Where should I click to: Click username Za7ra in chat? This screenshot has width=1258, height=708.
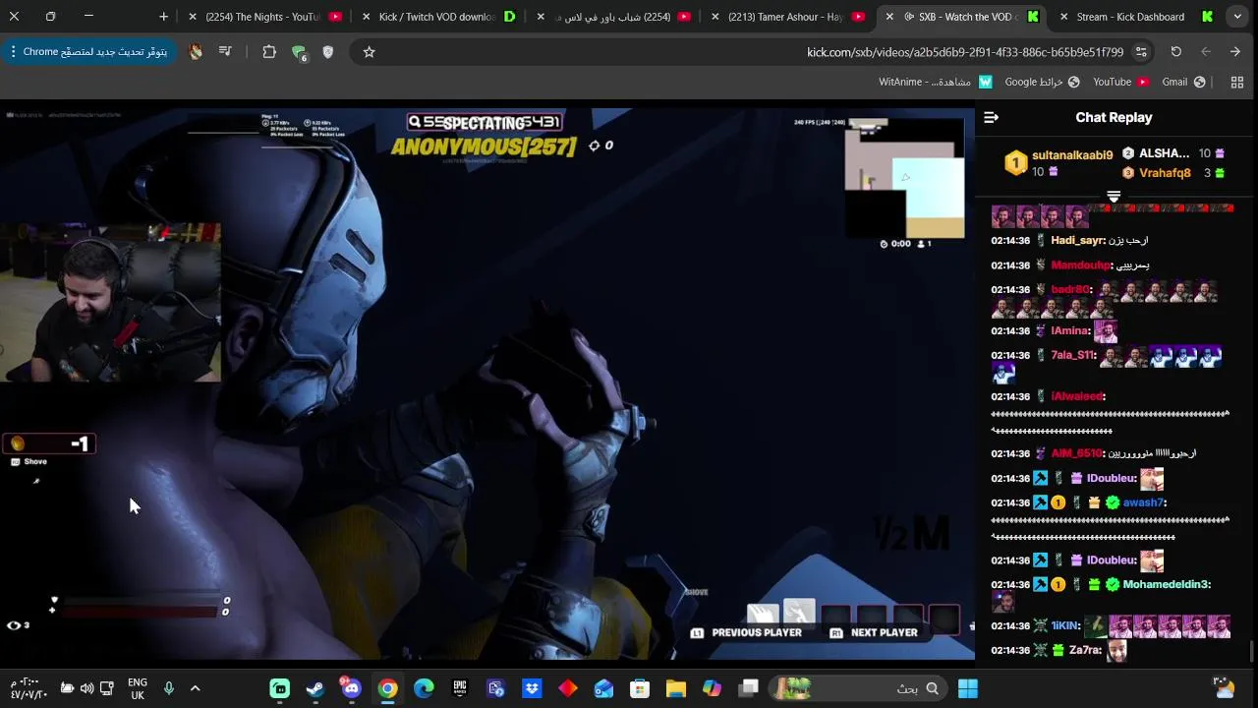click(1084, 650)
